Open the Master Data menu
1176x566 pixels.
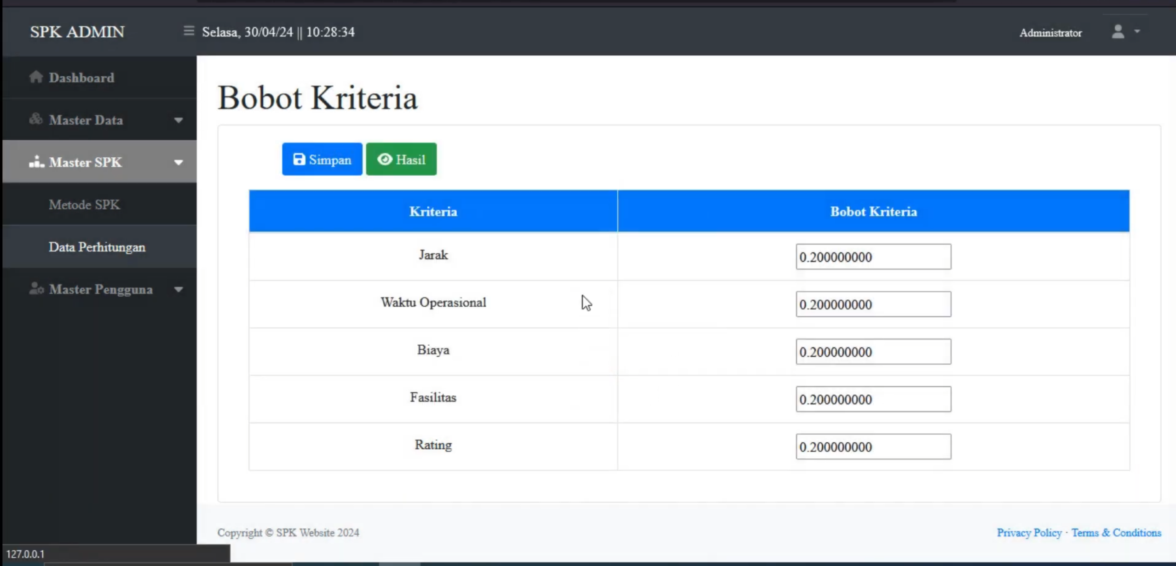(99, 120)
